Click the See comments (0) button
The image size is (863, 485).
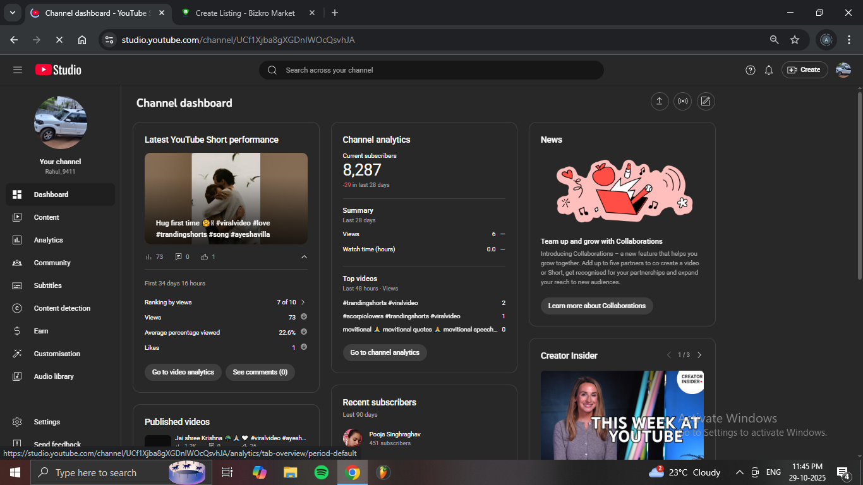pos(260,372)
